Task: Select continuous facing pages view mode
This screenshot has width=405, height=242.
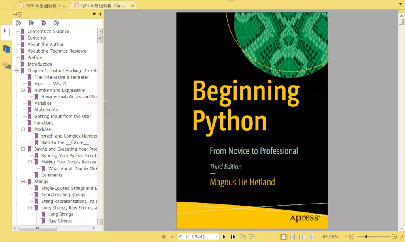Action: [x=311, y=237]
